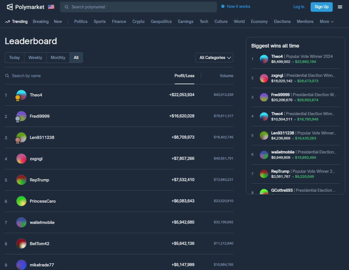Click Fredi9999's avatar with silver medal
Image resolution: width=349 pixels, height=270 pixels.
click(x=21, y=116)
